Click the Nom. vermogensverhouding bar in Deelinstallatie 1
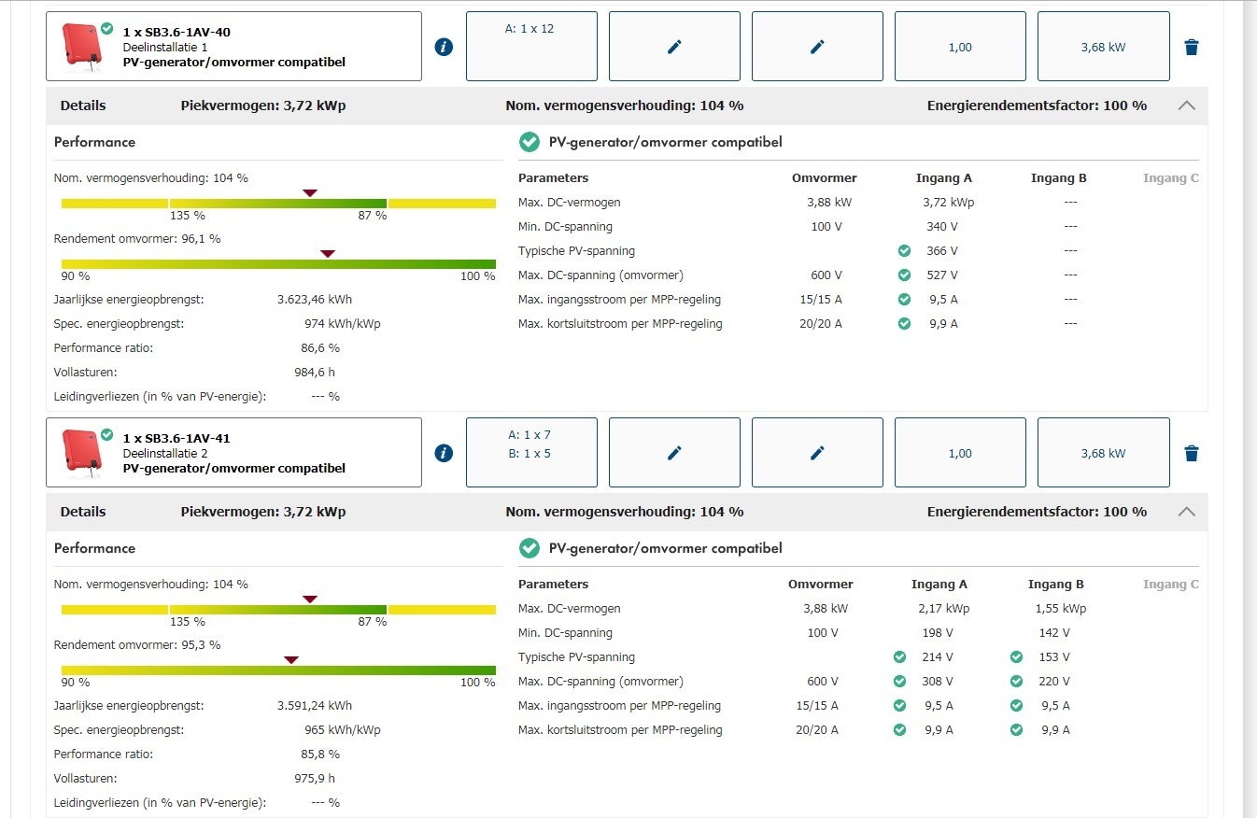 278,203
